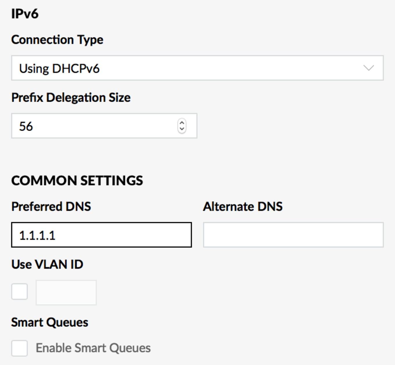Increase Prefix Delegation Size with up stepper arrow
The width and height of the screenshot is (395, 365).
(182, 123)
